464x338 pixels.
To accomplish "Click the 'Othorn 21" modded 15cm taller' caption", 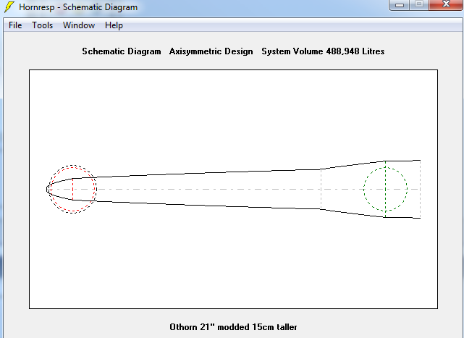I will (x=233, y=327).
